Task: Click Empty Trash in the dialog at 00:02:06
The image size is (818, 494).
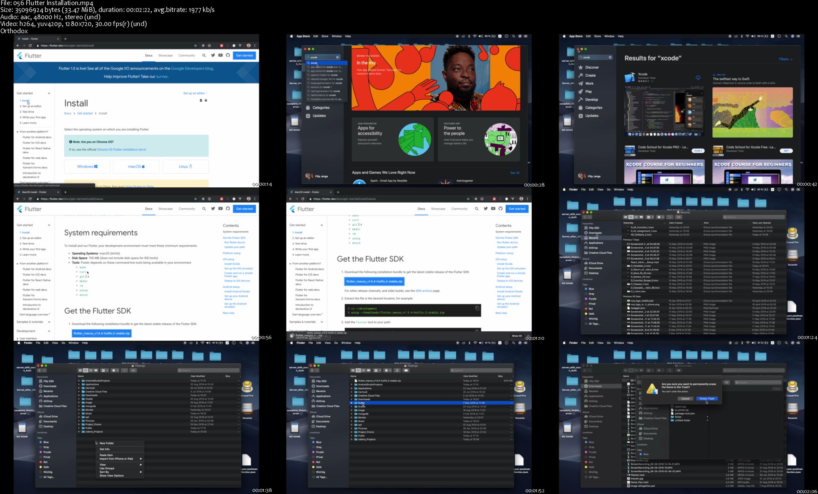Action: click(x=707, y=399)
